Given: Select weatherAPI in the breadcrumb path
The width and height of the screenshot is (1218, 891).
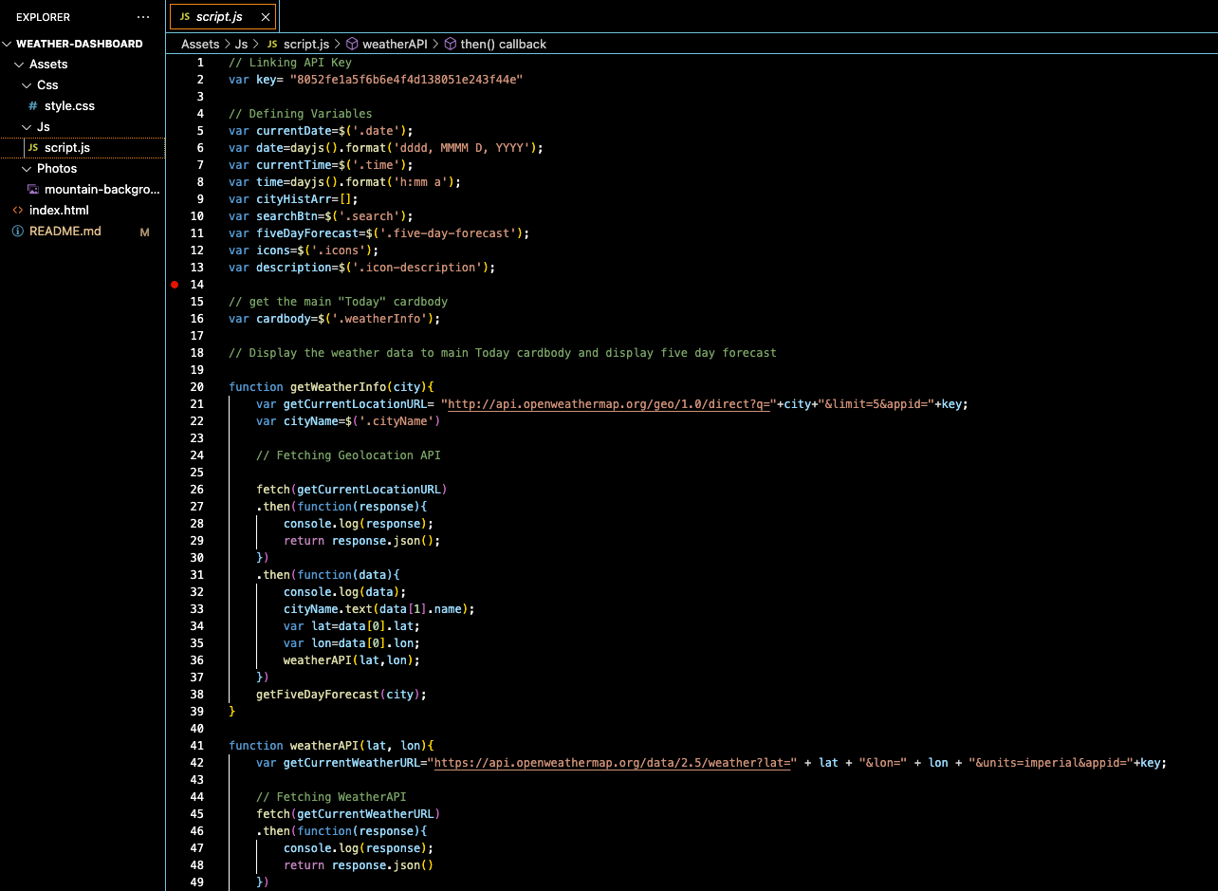Looking at the screenshot, I should 395,45.
